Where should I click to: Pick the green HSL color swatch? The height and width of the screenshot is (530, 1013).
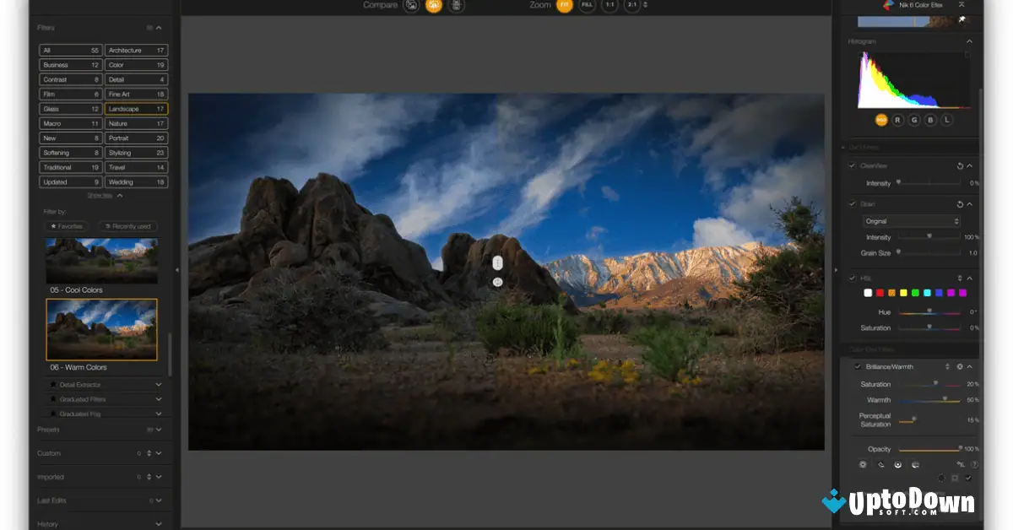pos(915,293)
